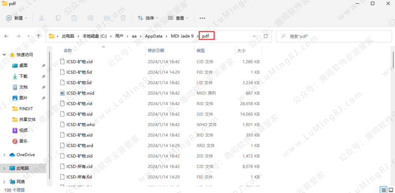The width and height of the screenshot is (395, 193).
Task: Click the Share icon in toolbar
Action: tap(107, 18)
